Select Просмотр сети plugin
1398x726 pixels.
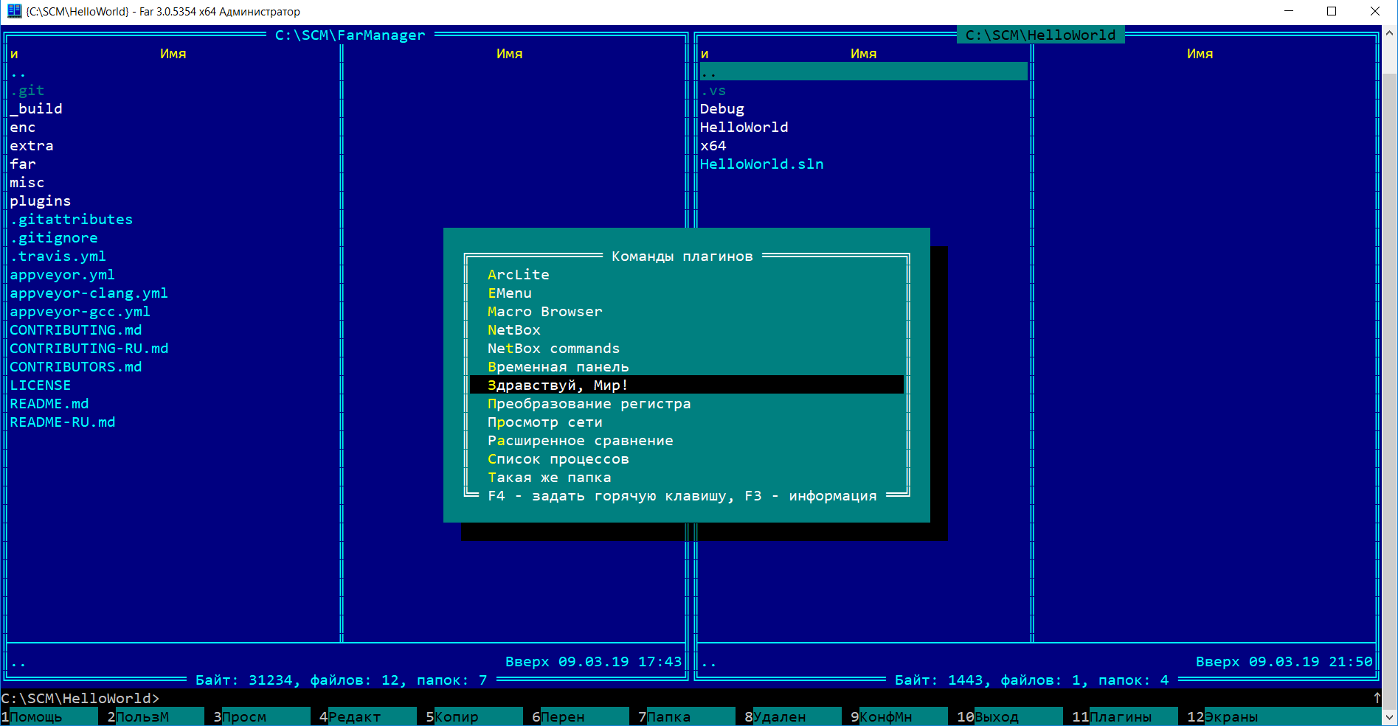point(686,422)
